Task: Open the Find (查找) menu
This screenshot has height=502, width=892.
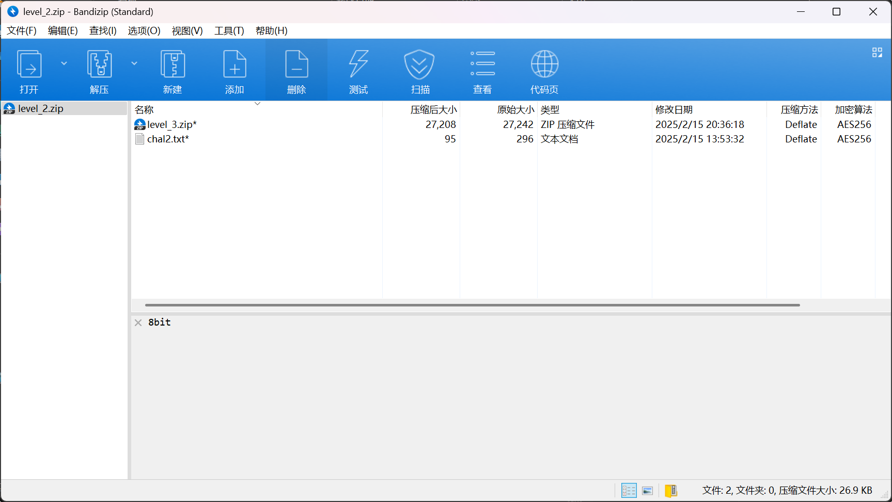Action: pyautogui.click(x=103, y=31)
